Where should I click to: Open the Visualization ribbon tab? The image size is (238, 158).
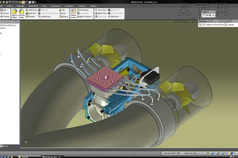coord(55,6)
